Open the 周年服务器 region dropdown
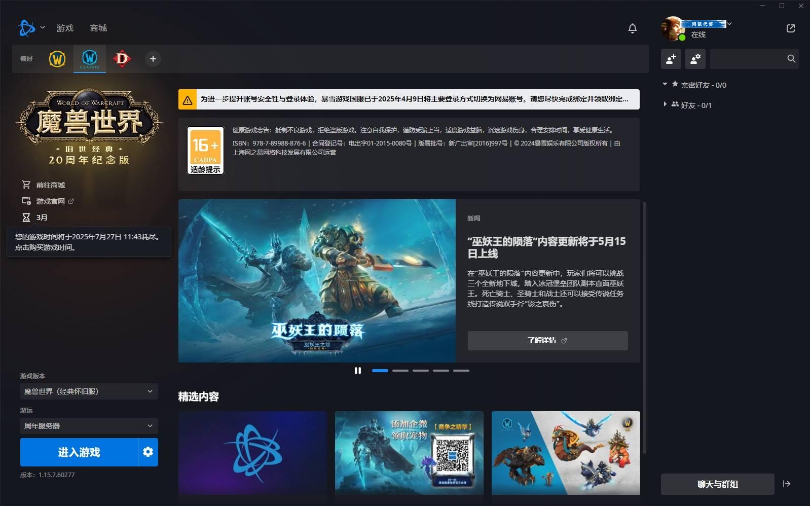This screenshot has height=506, width=810. [x=89, y=426]
